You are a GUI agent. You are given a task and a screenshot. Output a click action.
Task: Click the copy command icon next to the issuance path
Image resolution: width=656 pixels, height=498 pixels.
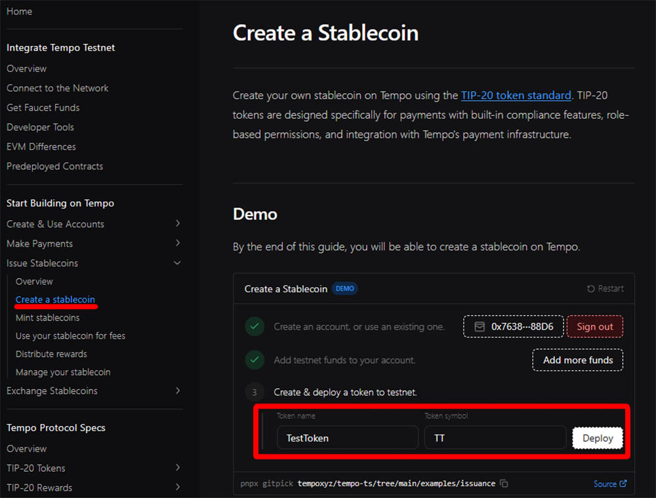504,484
